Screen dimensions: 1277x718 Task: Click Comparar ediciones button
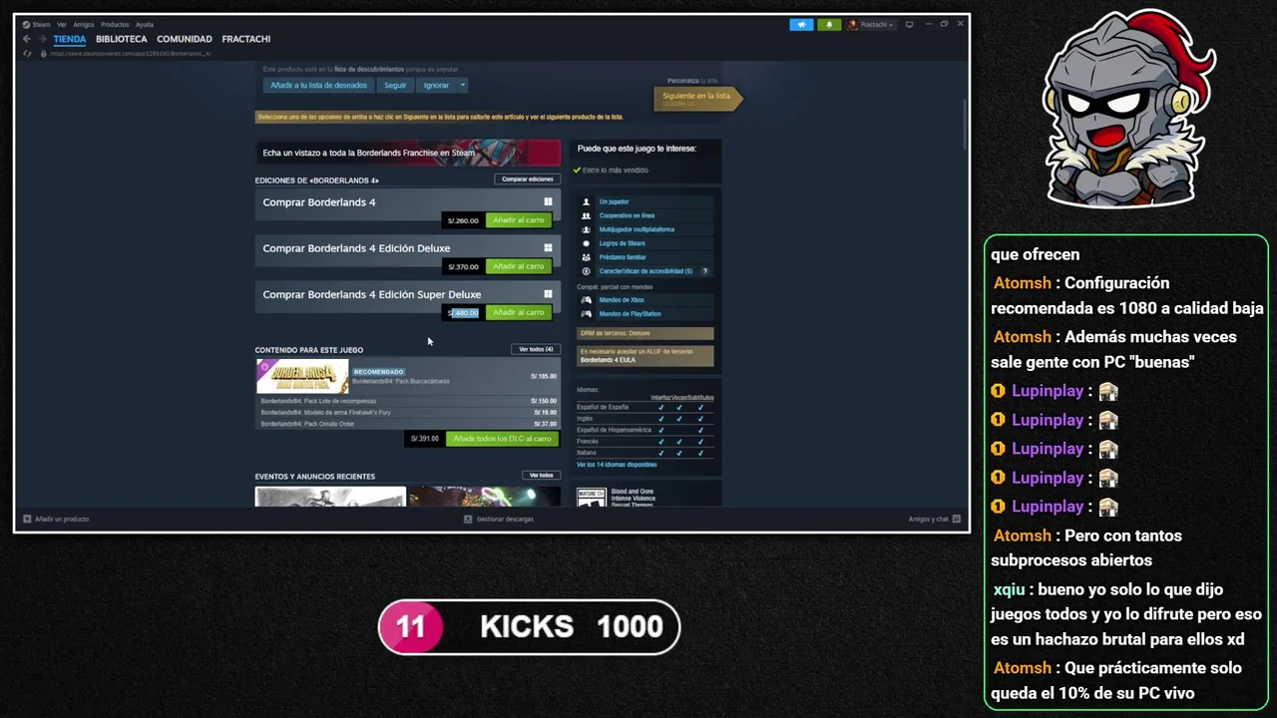pos(527,179)
